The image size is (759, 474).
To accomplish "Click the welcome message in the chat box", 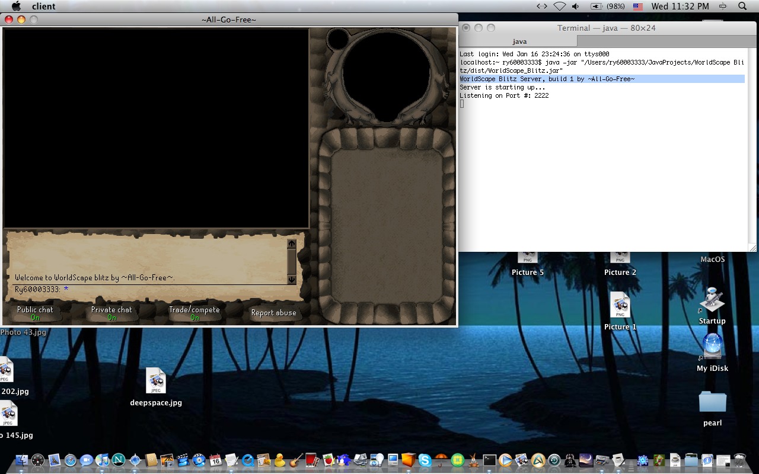I will pos(95,278).
